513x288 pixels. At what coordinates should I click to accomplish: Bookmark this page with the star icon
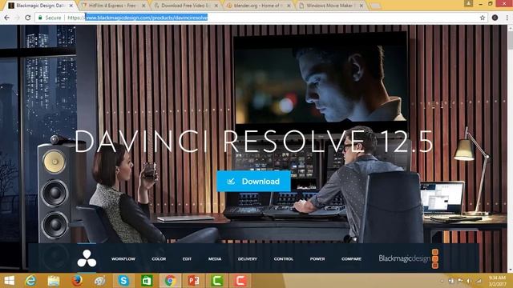click(483, 18)
